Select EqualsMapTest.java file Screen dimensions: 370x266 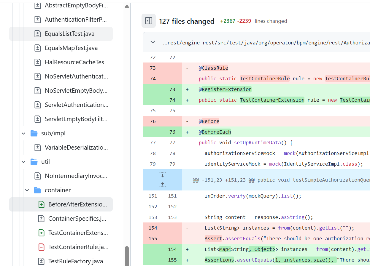[x=71, y=48]
